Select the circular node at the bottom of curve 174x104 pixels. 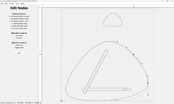click(x=105, y=100)
